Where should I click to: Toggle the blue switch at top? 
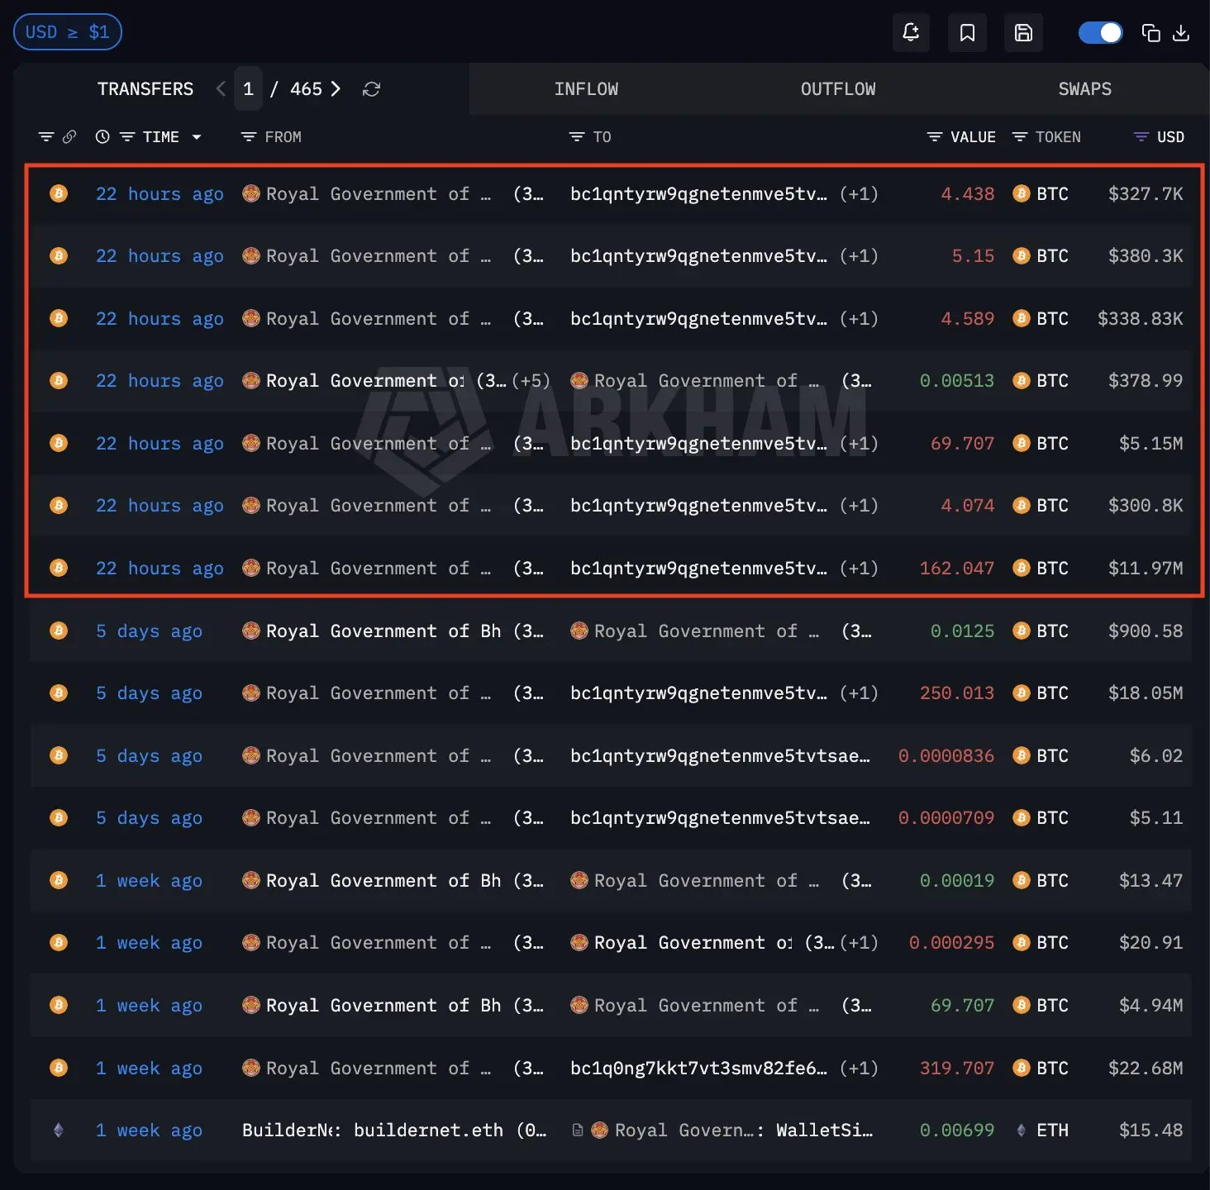[1100, 33]
